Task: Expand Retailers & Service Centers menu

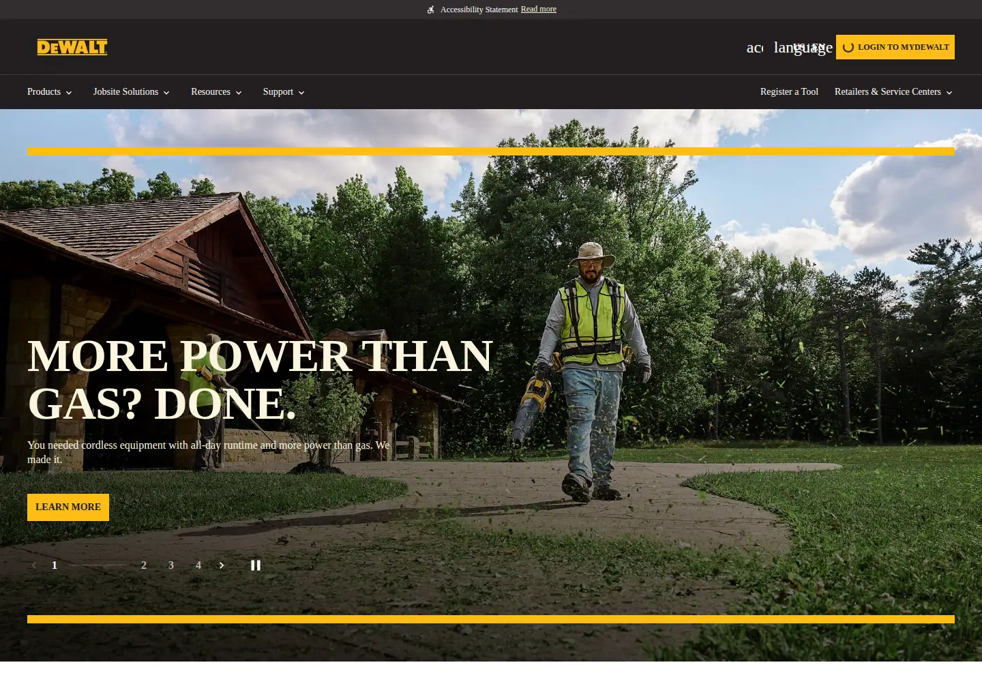Action: (x=893, y=92)
